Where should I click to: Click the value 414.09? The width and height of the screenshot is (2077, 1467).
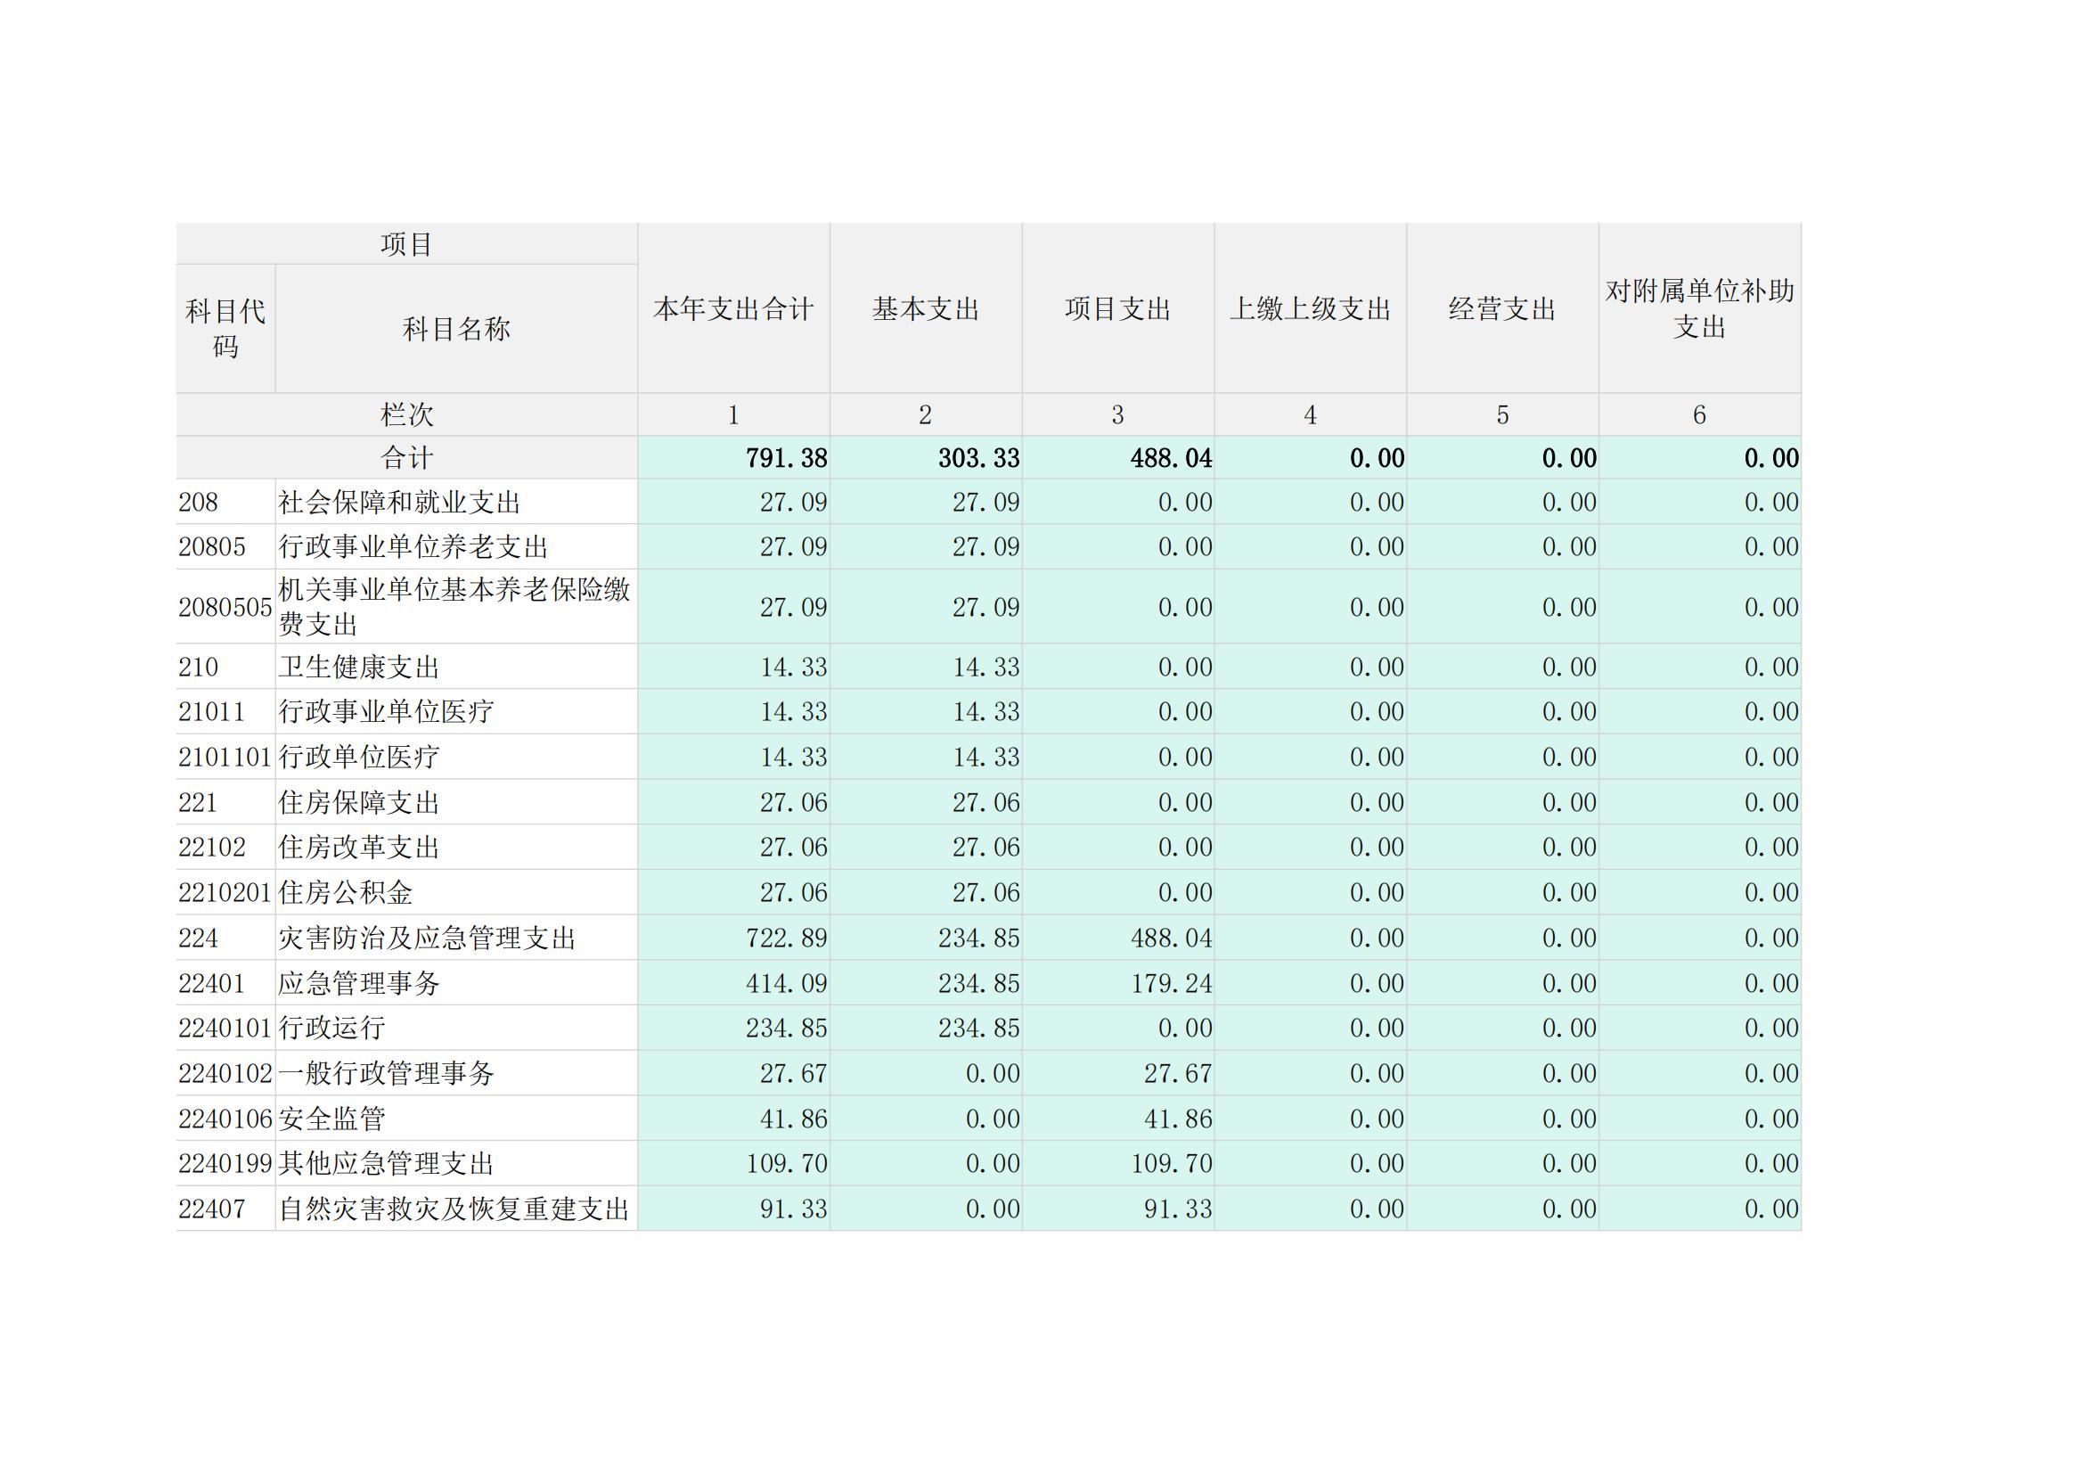(786, 983)
